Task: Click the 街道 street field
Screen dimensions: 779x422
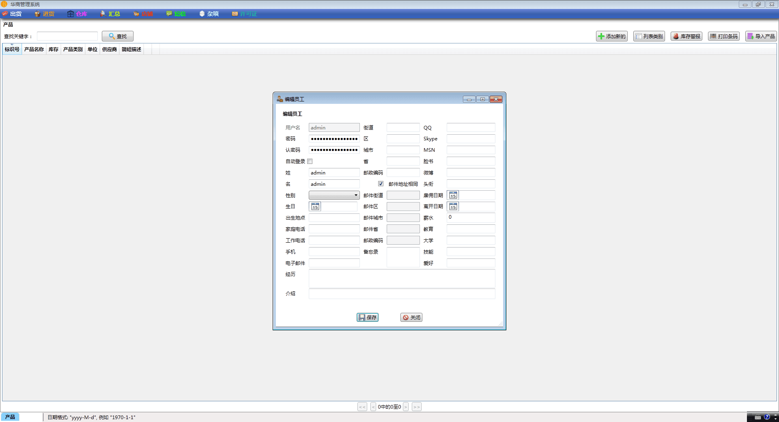Action: pos(403,127)
